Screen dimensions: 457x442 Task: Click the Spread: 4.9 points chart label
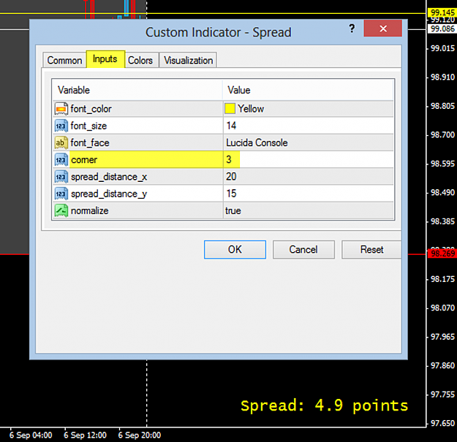324,405
